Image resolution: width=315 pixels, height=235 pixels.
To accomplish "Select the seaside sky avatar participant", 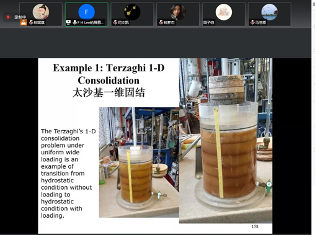I will [x=270, y=12].
